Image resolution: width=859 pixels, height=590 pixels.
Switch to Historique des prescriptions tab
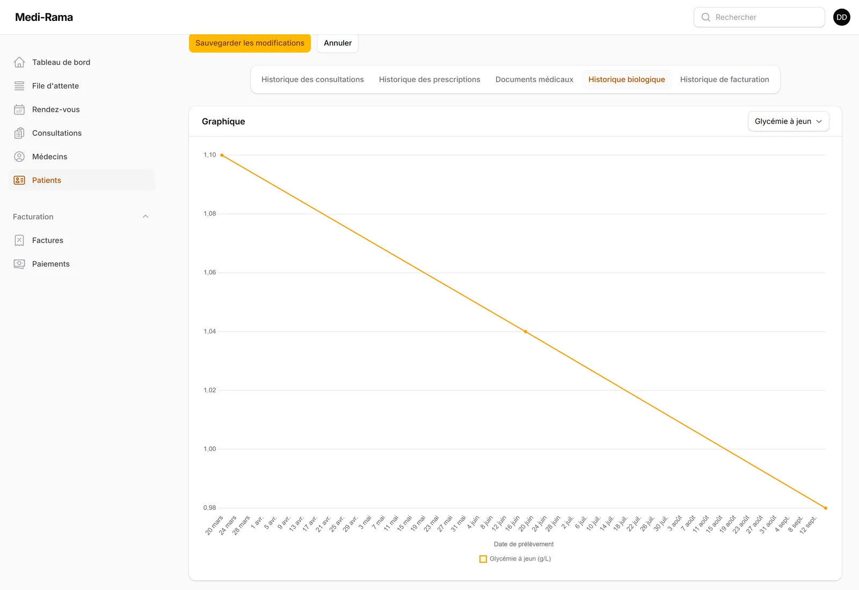pos(429,79)
